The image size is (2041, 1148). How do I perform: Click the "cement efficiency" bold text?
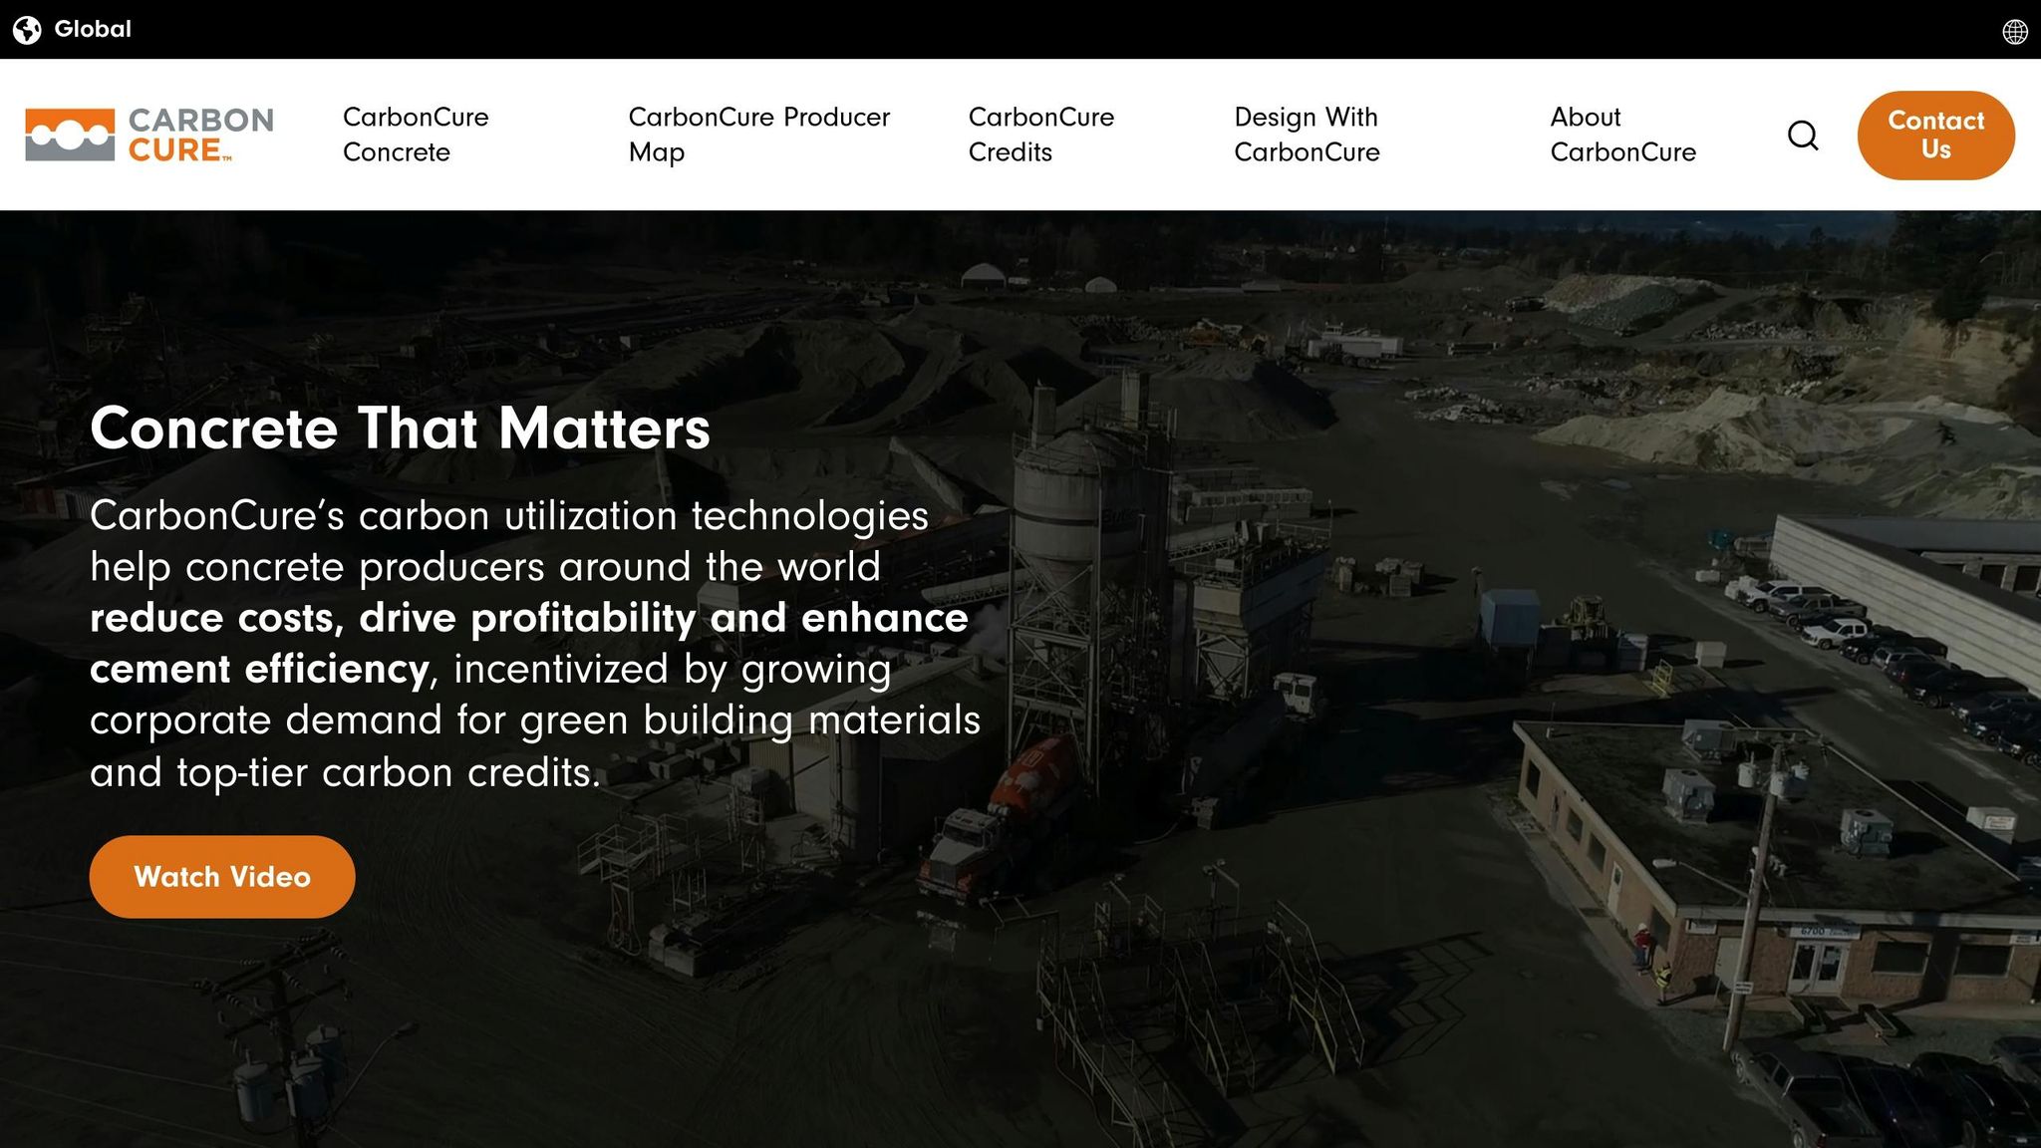pos(259,669)
